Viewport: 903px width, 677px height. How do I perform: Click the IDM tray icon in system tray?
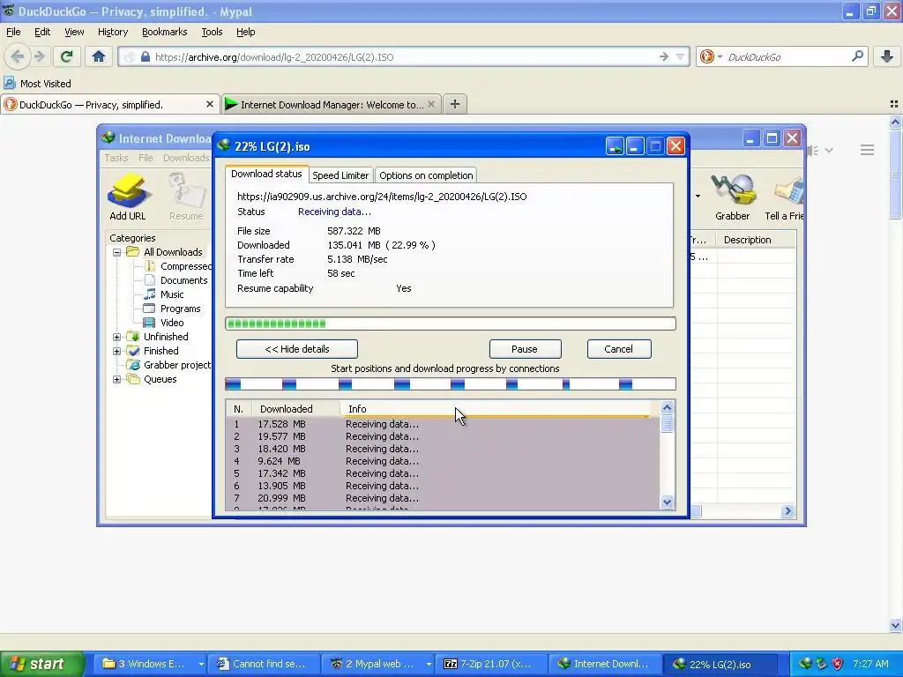[x=805, y=664]
